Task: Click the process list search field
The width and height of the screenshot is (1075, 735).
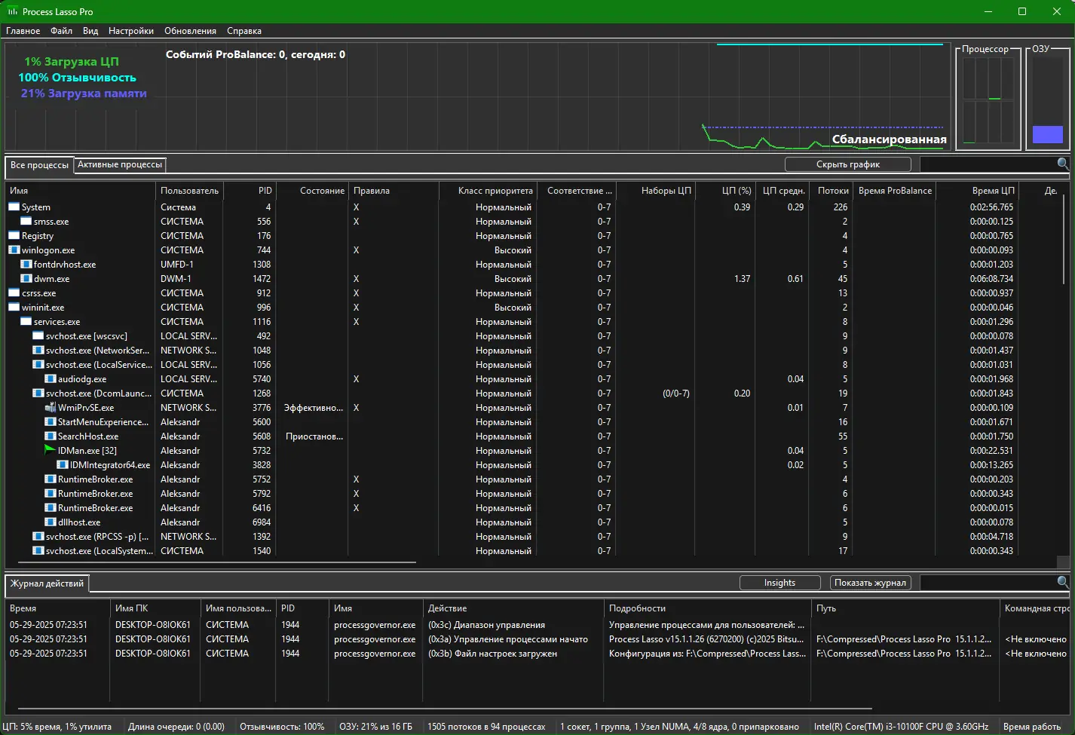Action: [988, 164]
